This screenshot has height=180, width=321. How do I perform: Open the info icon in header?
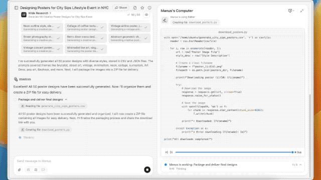point(149,8)
